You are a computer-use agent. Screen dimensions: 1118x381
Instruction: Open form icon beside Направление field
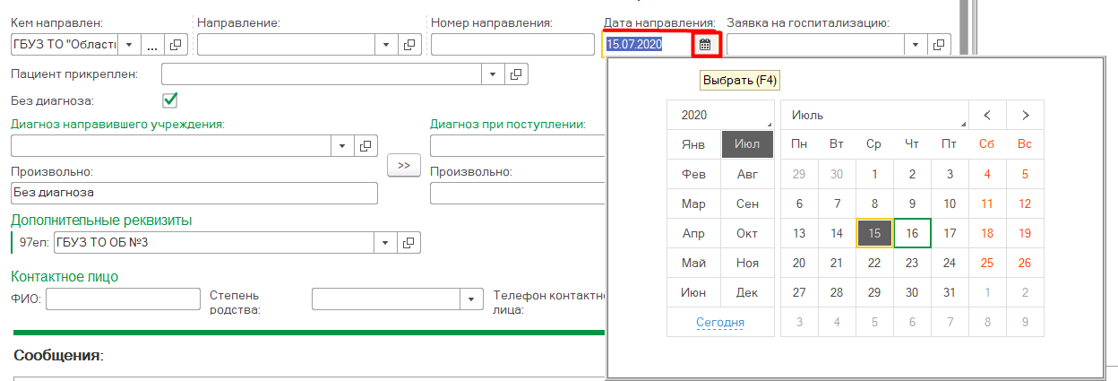click(x=409, y=44)
